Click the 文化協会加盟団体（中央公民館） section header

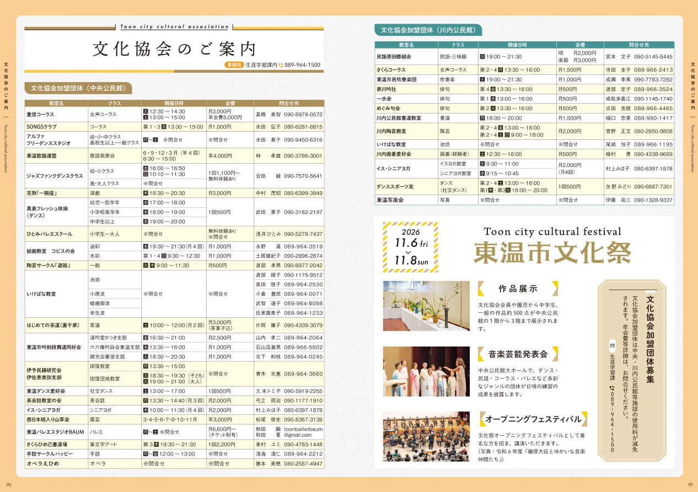(x=78, y=88)
